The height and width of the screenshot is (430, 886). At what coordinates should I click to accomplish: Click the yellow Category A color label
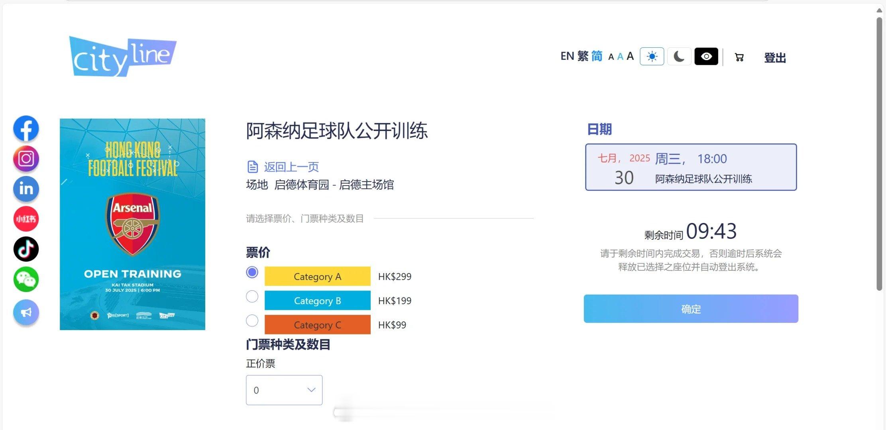pyautogui.click(x=317, y=276)
